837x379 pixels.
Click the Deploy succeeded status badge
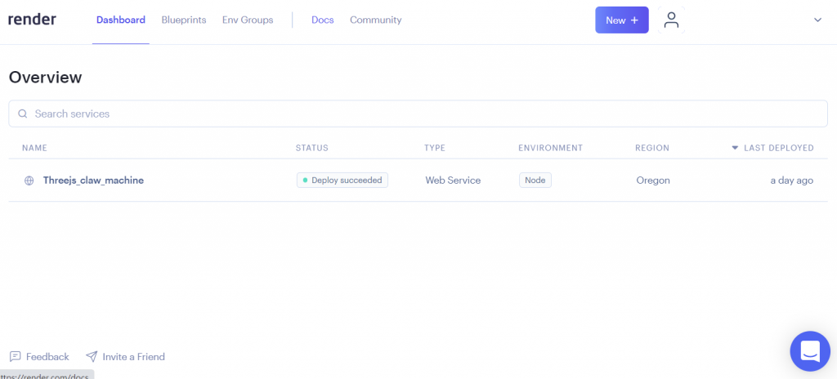(x=342, y=181)
